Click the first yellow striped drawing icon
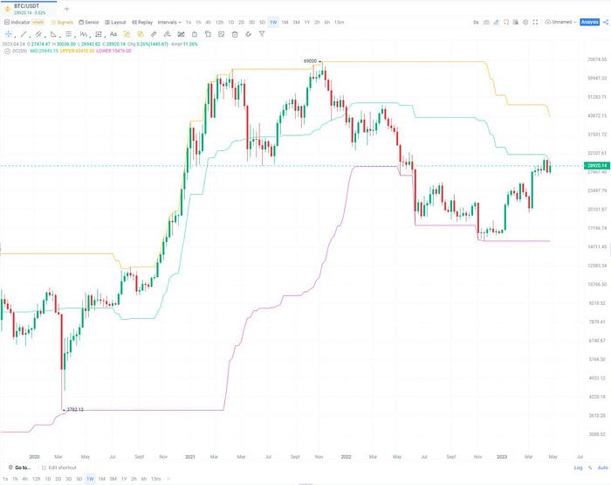Image resolution: width=611 pixels, height=485 pixels. [x=127, y=34]
